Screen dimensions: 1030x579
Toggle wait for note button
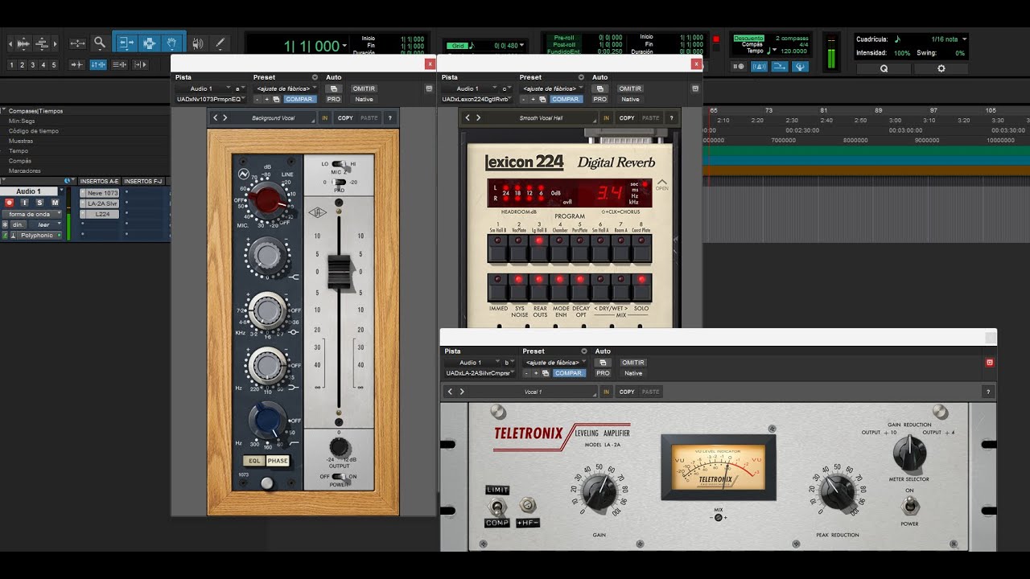(x=738, y=67)
